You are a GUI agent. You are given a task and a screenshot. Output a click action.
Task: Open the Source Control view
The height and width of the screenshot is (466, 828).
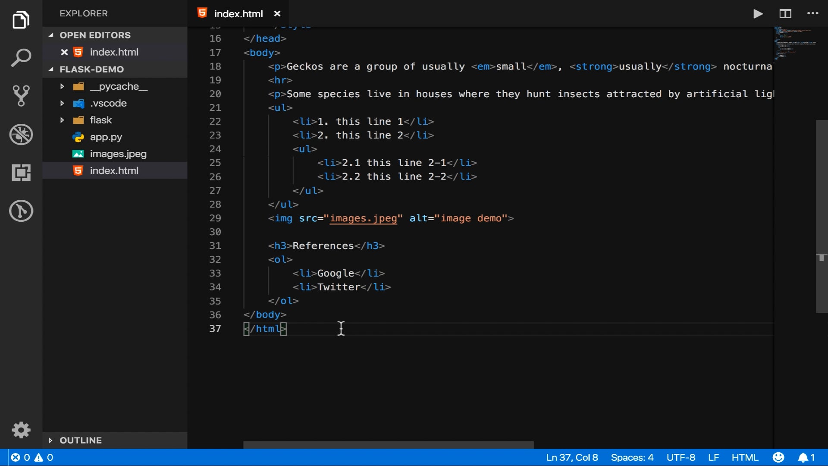[x=21, y=96]
